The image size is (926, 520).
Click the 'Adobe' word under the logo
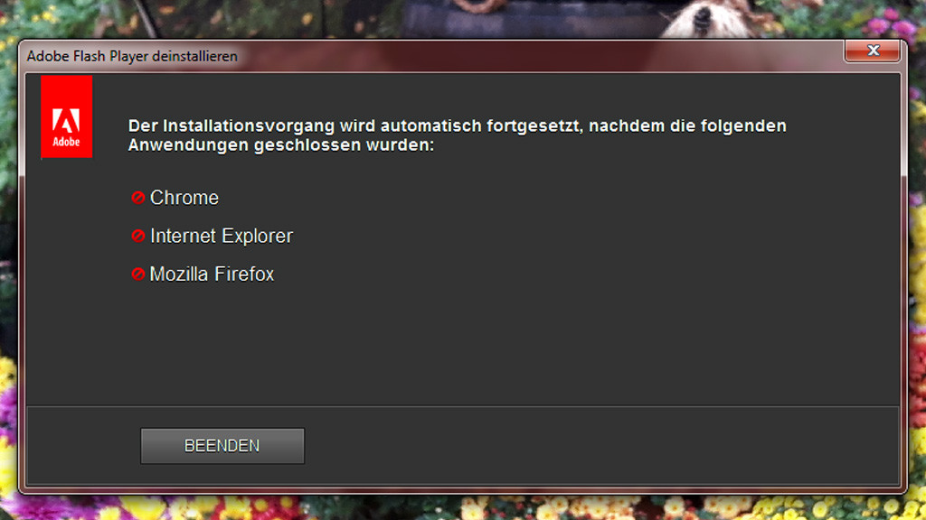click(x=66, y=142)
